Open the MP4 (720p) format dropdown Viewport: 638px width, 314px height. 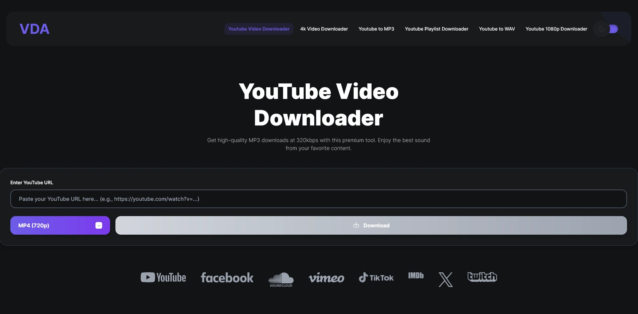tap(60, 225)
